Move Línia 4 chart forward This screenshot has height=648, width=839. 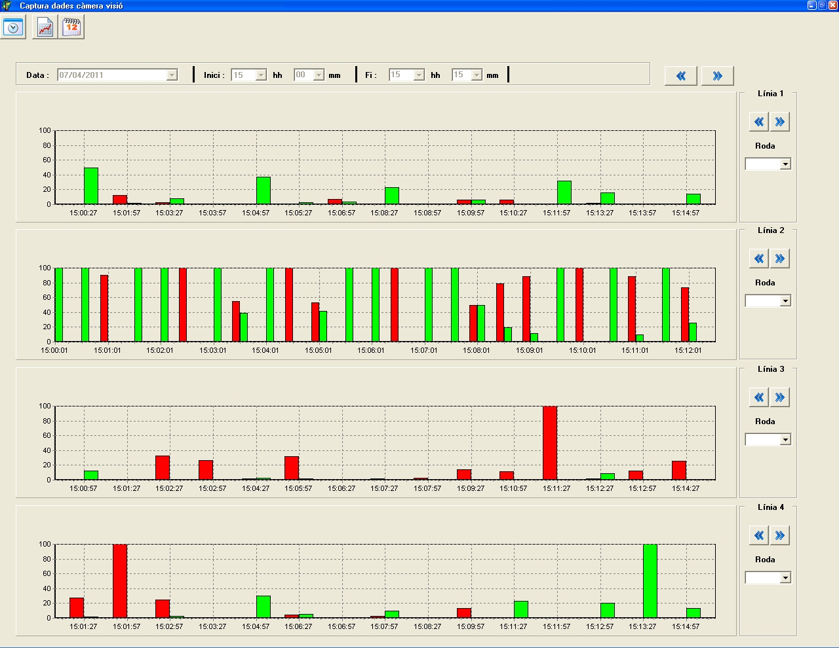[x=780, y=535]
